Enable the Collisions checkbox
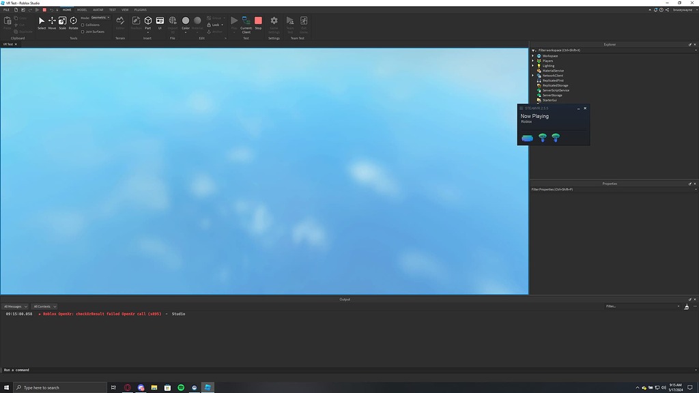 click(x=82, y=25)
